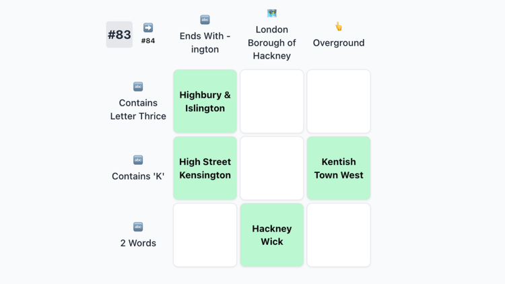
Task: Select the High Street Kensington cell
Action: click(x=205, y=168)
